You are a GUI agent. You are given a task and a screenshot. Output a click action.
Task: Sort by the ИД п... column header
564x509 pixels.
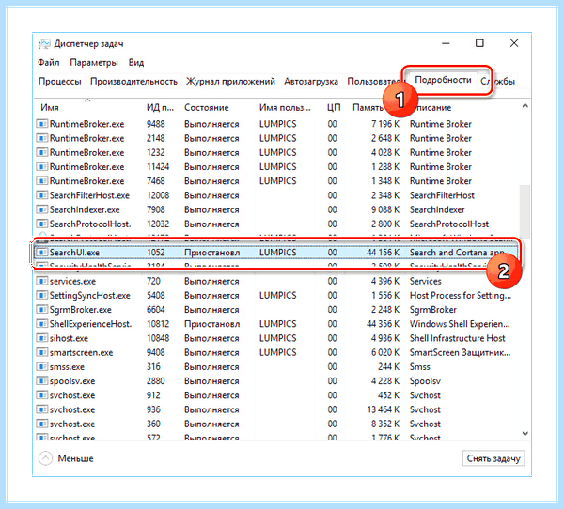pos(160,107)
